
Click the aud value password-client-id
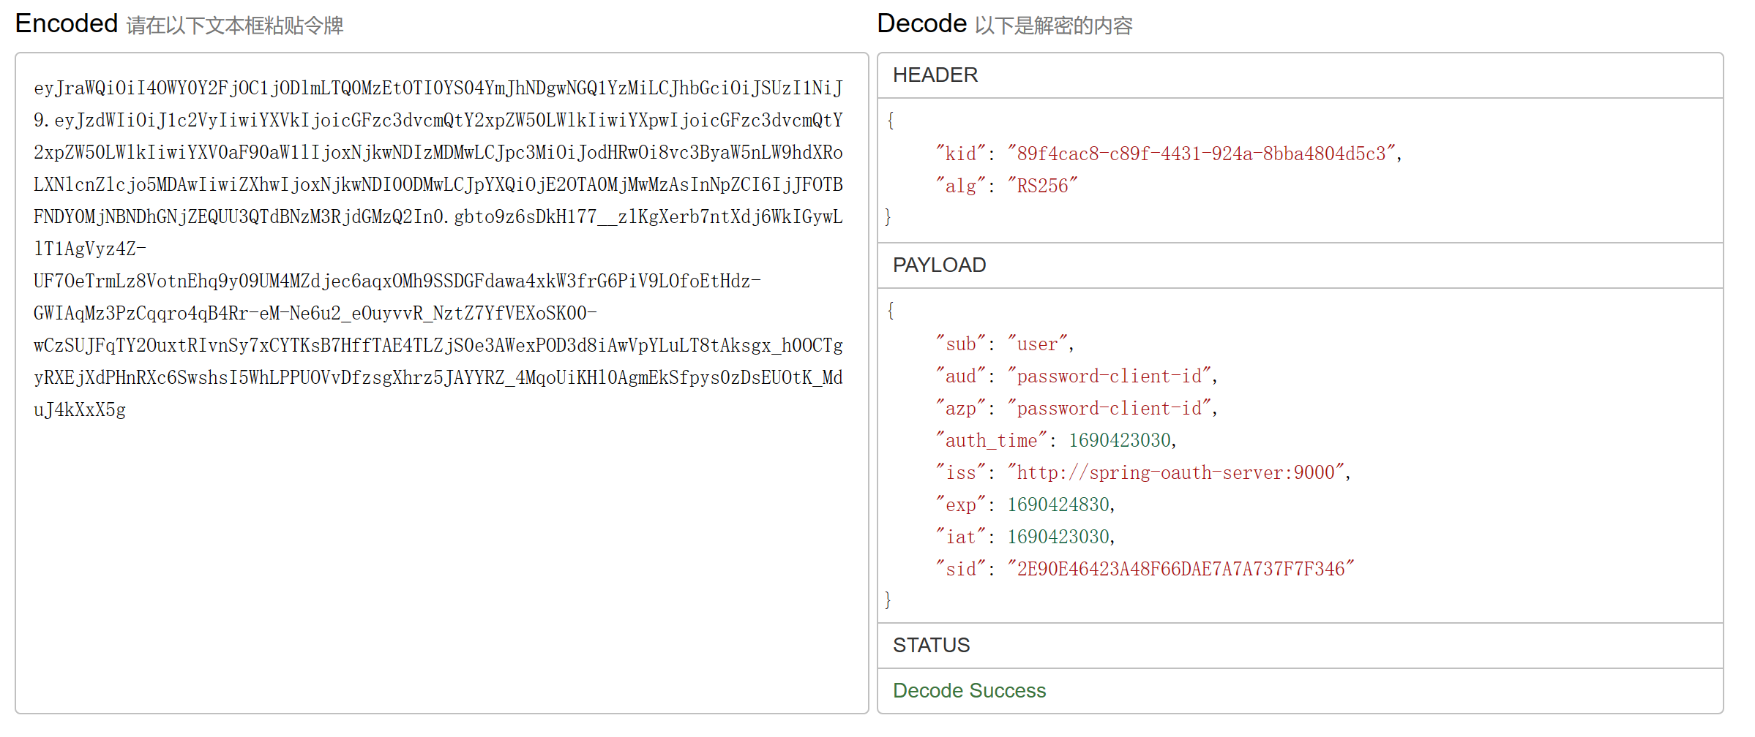[1109, 376]
